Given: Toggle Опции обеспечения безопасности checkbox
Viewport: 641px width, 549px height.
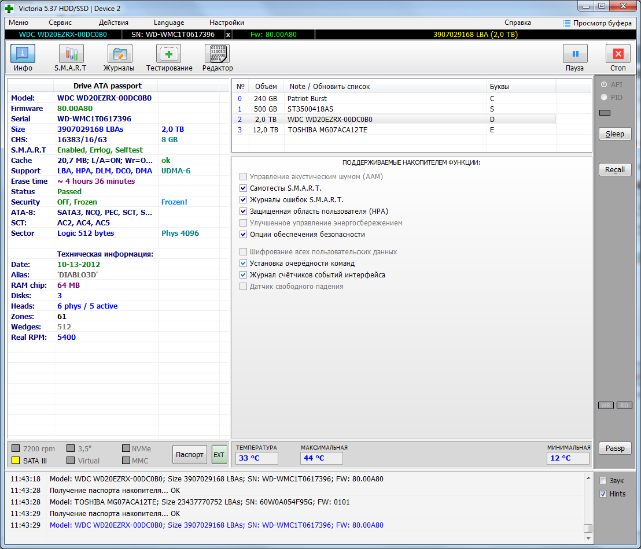Looking at the screenshot, I should (x=243, y=234).
